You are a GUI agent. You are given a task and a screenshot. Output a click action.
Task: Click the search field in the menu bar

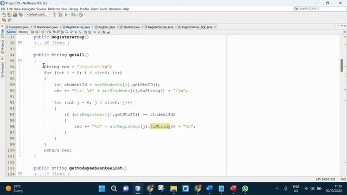pyautogui.click(x=320, y=9)
